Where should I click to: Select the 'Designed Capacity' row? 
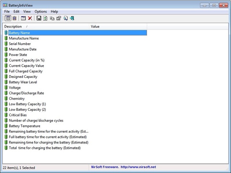75,76
